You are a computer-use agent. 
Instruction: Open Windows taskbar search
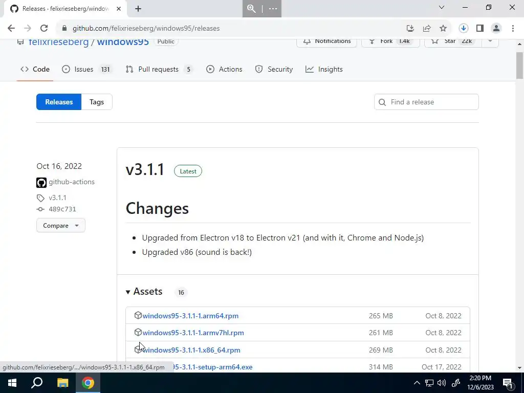pyautogui.click(x=37, y=383)
